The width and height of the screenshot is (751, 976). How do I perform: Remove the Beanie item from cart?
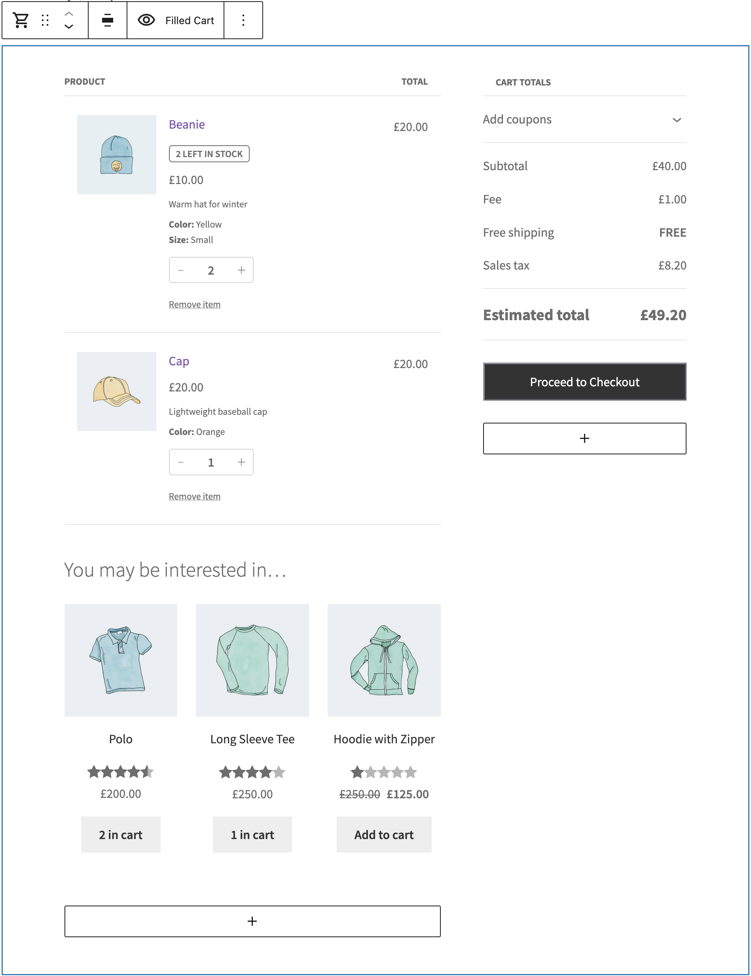pos(194,304)
